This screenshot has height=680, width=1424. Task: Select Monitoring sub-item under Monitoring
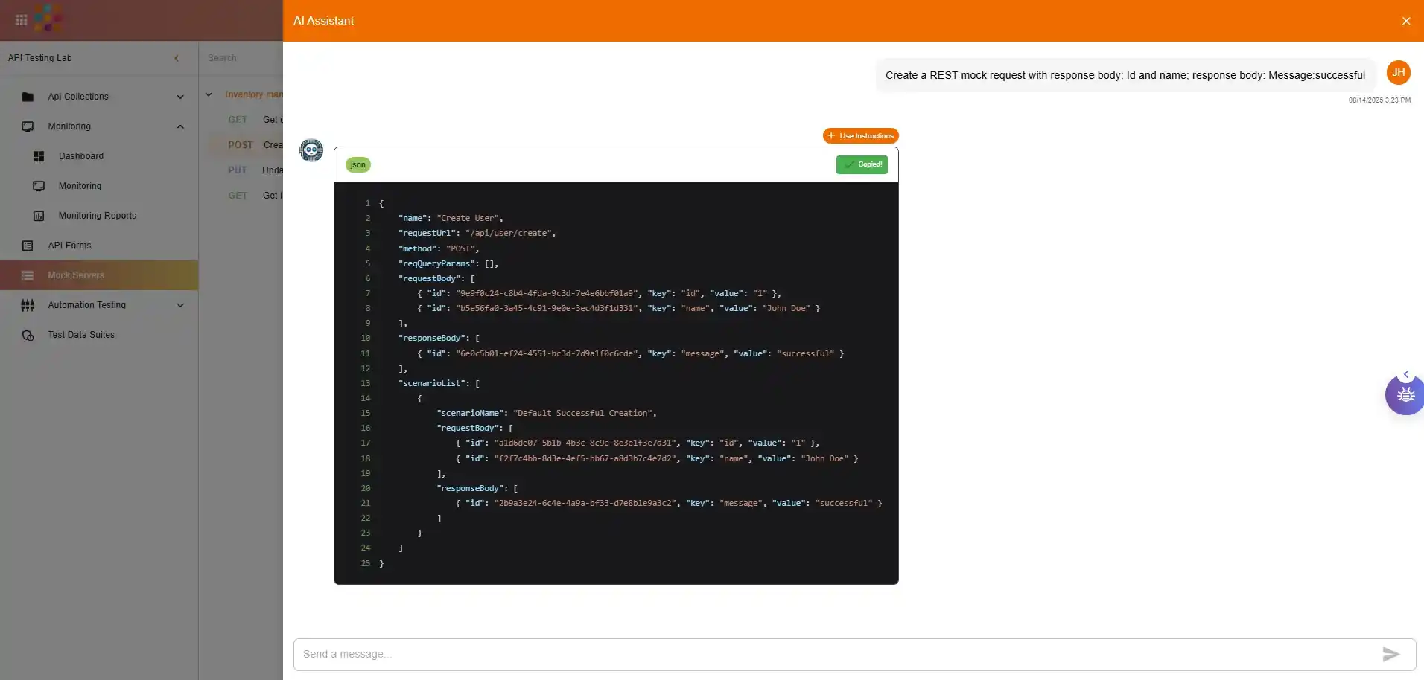[80, 186]
